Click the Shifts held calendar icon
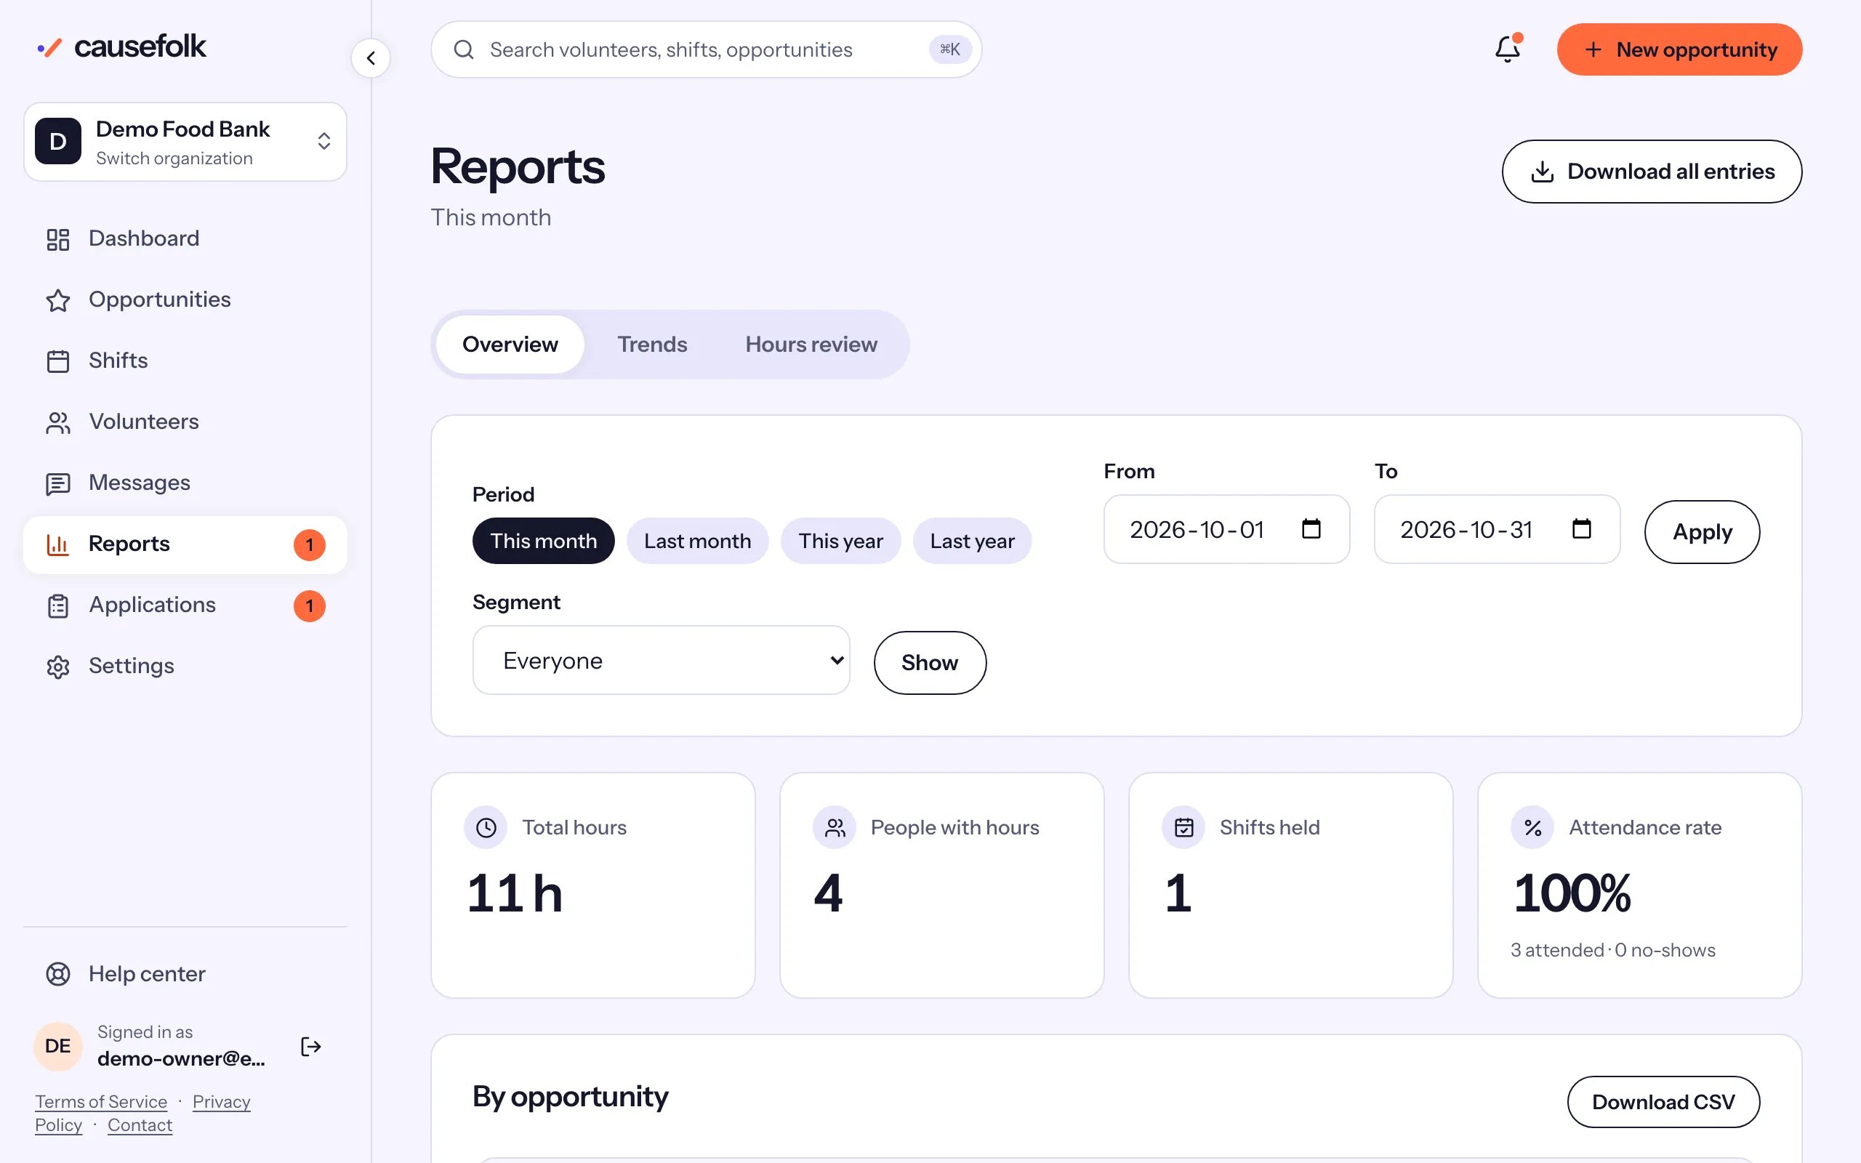 (1184, 828)
